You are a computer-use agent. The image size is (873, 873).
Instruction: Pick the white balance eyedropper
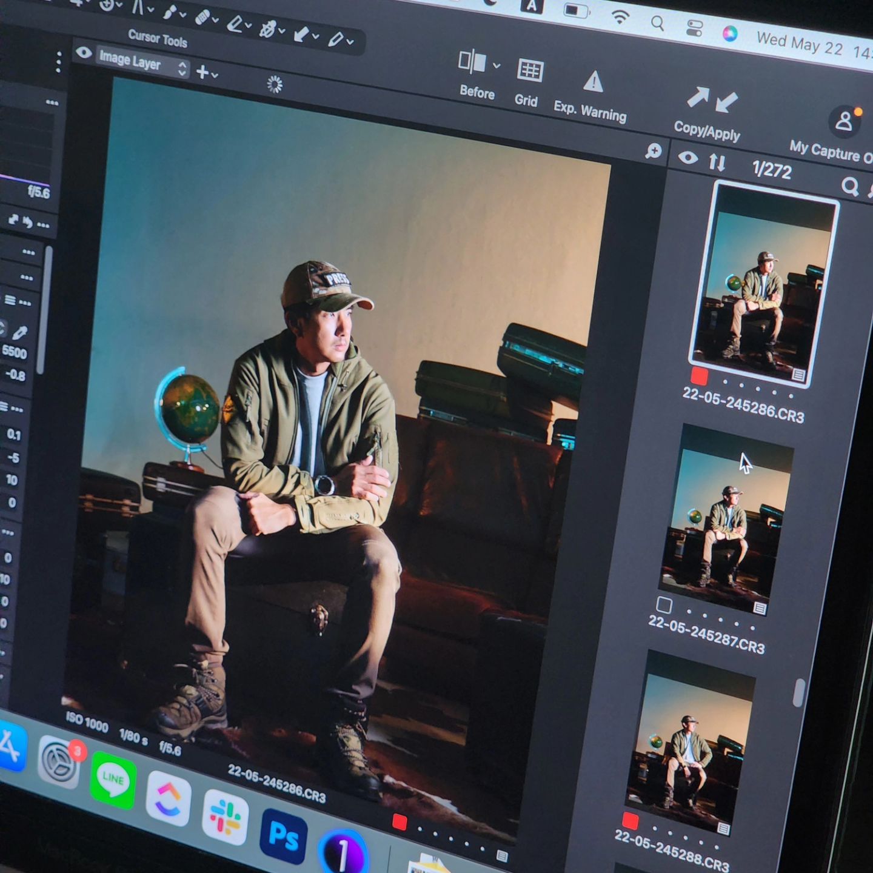click(x=20, y=333)
